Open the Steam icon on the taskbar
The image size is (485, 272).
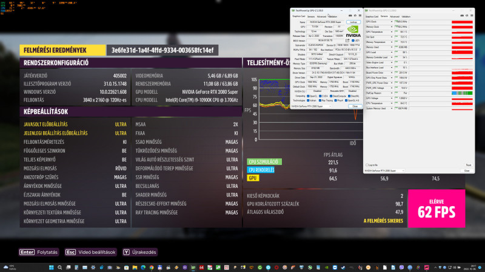tap(343, 267)
